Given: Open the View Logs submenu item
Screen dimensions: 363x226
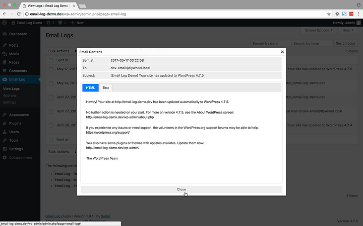Looking at the screenshot, I should [x=11, y=88].
